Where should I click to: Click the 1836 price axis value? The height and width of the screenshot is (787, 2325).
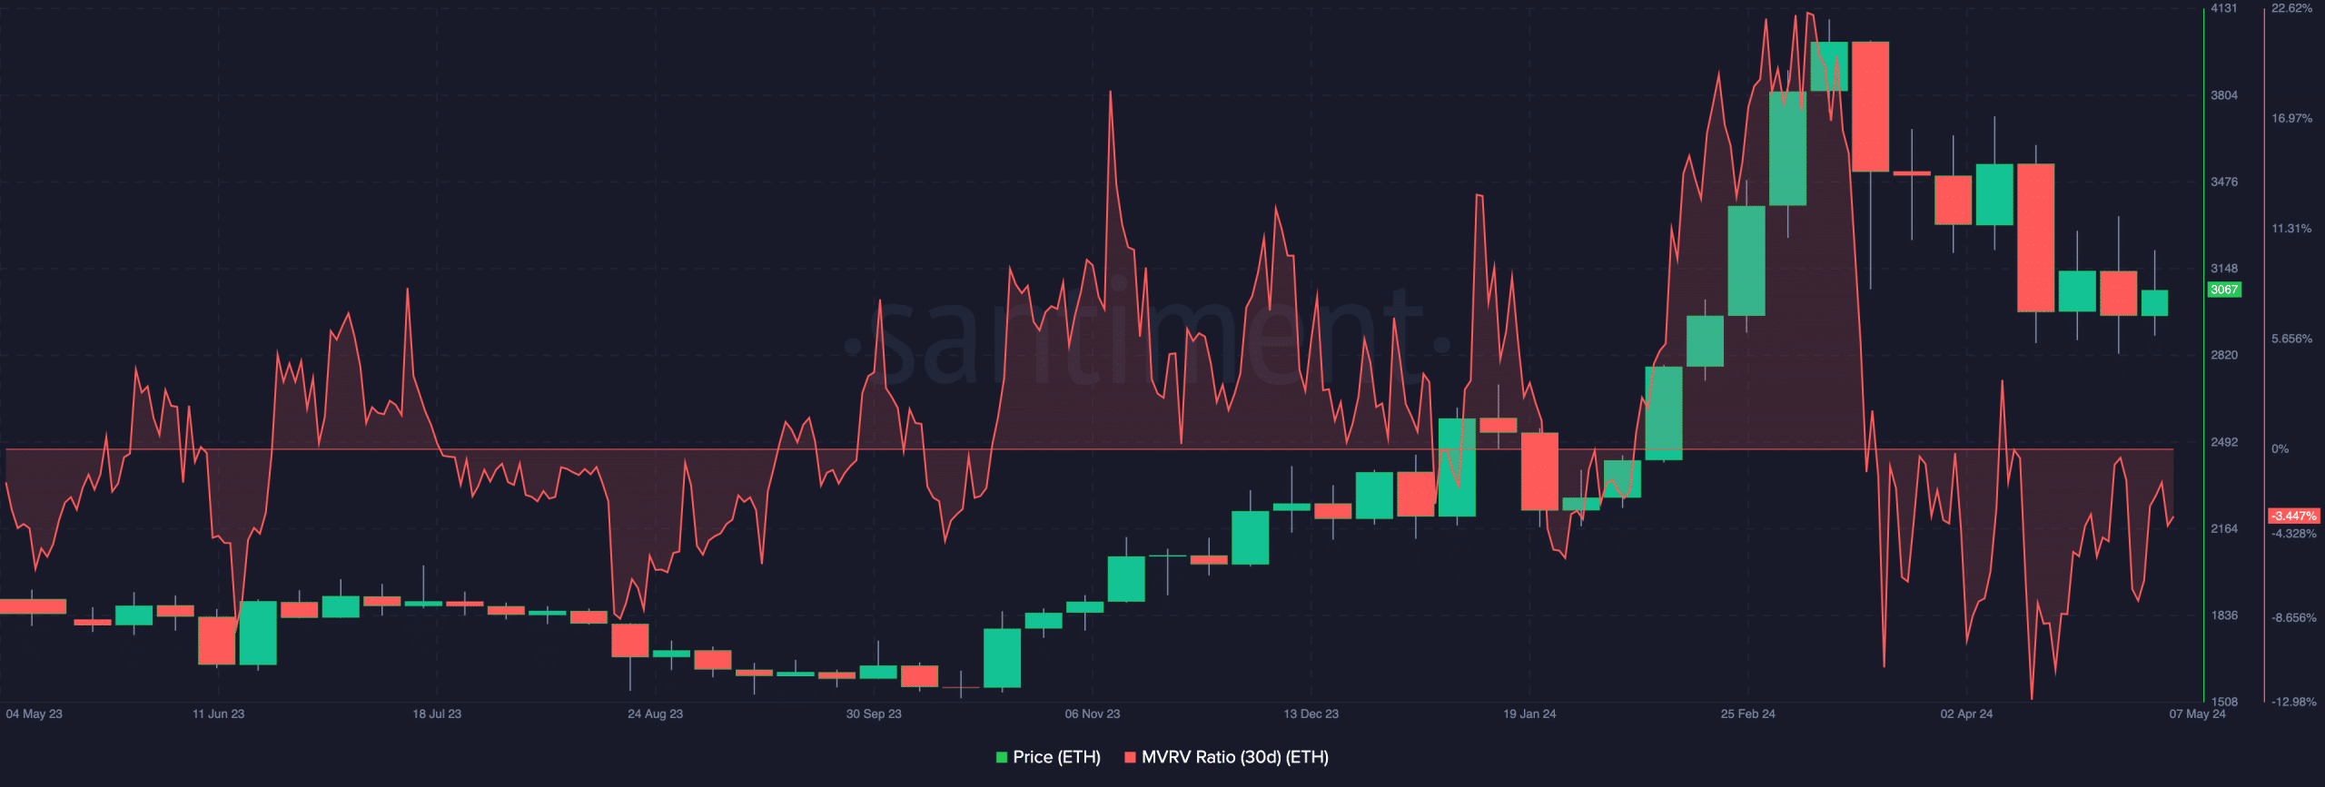pos(2224,615)
